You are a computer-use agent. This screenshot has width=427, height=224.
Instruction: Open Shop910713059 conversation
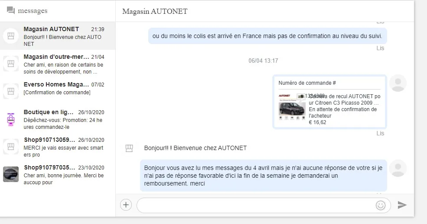point(58,147)
